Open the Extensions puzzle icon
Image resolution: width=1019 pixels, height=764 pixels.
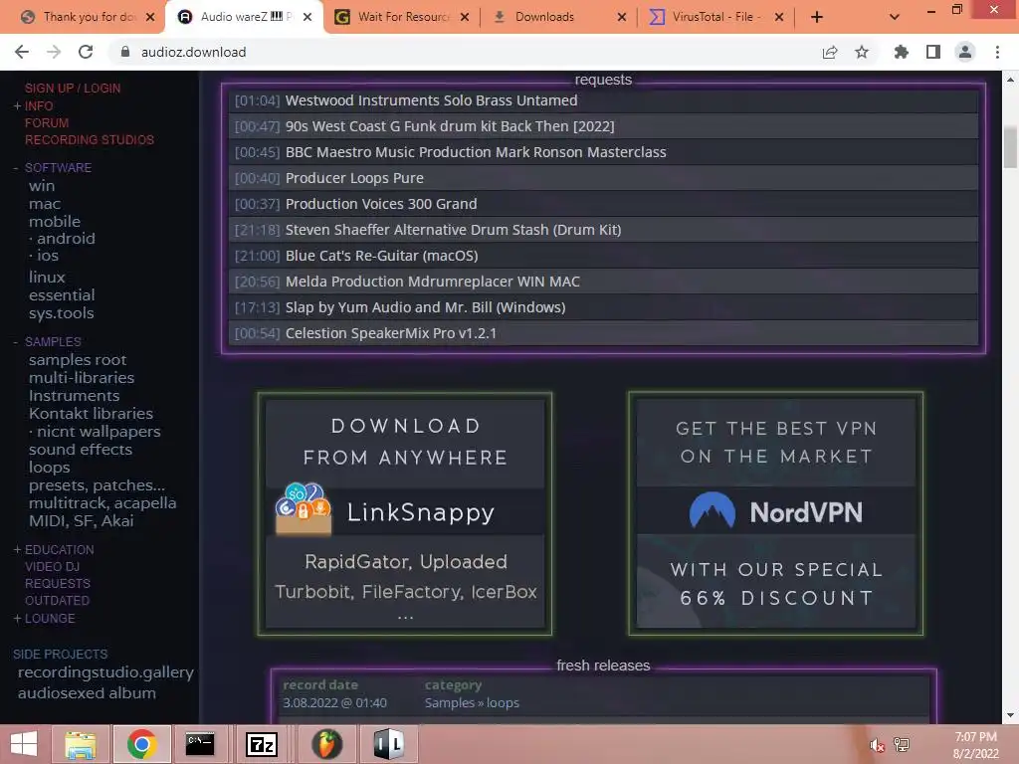[x=902, y=52]
